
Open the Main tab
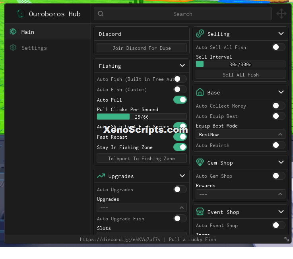click(x=47, y=31)
